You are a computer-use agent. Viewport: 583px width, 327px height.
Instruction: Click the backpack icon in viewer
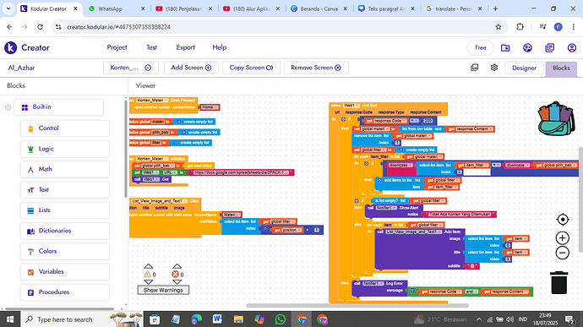tap(556, 118)
